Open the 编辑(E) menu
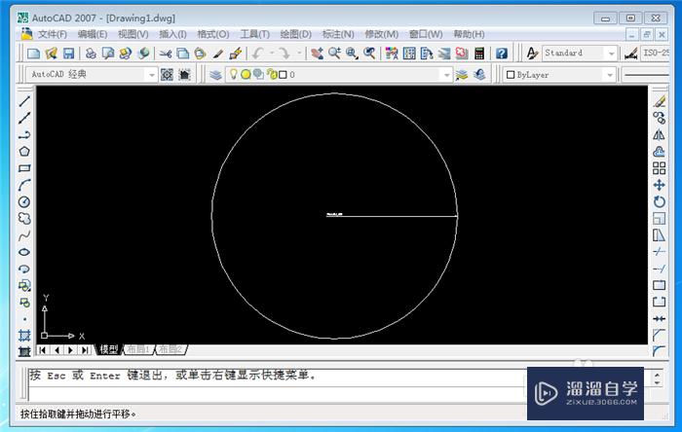The height and width of the screenshot is (432, 682). 93,34
